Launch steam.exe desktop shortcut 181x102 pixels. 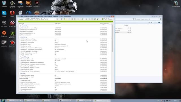click(4, 44)
